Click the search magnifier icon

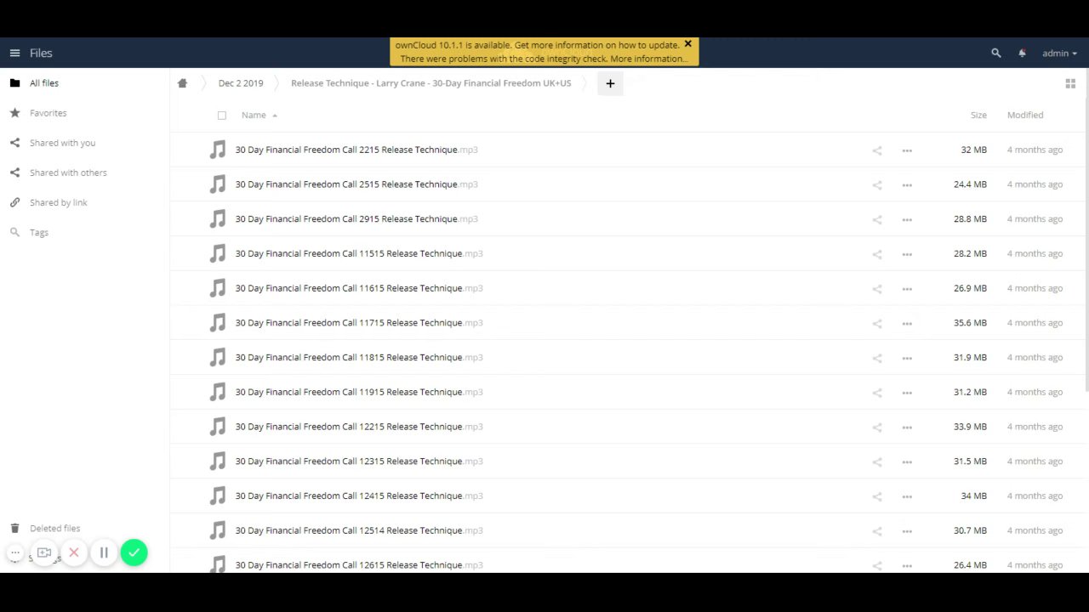pos(996,53)
